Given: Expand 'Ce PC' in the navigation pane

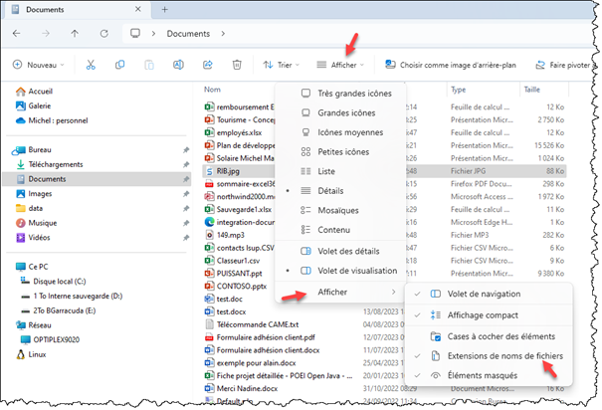Looking at the screenshot, I should pos(9,268).
